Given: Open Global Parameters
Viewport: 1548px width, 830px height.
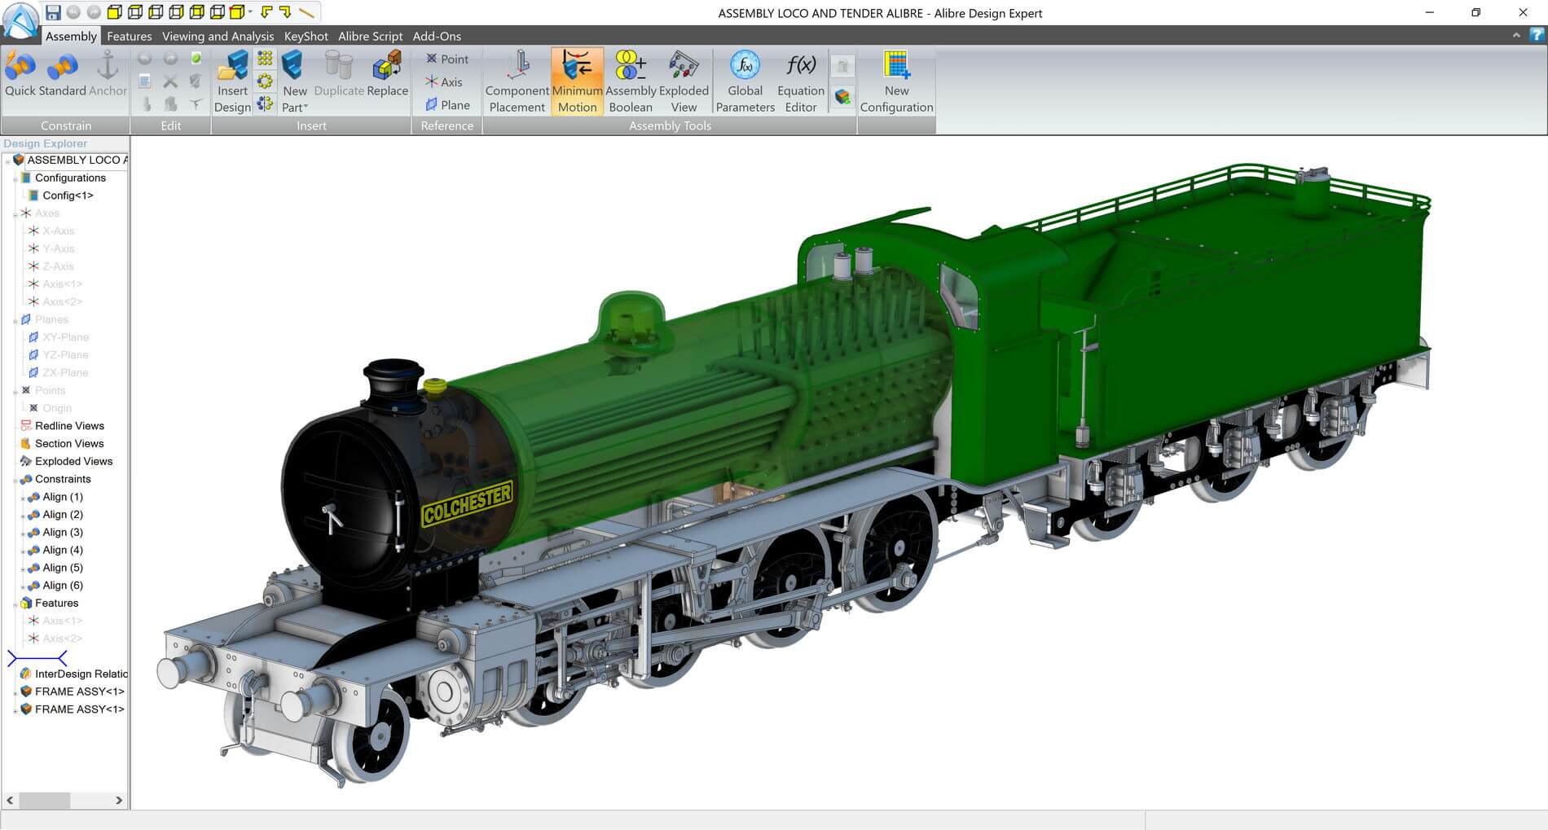Looking at the screenshot, I should click(745, 82).
